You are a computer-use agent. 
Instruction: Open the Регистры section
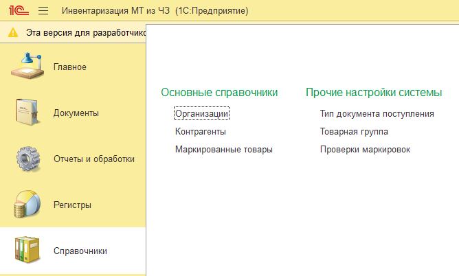pos(72,205)
